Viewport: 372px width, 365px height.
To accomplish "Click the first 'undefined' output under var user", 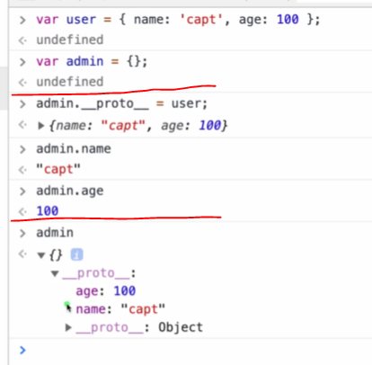I will pyautogui.click(x=70, y=40).
